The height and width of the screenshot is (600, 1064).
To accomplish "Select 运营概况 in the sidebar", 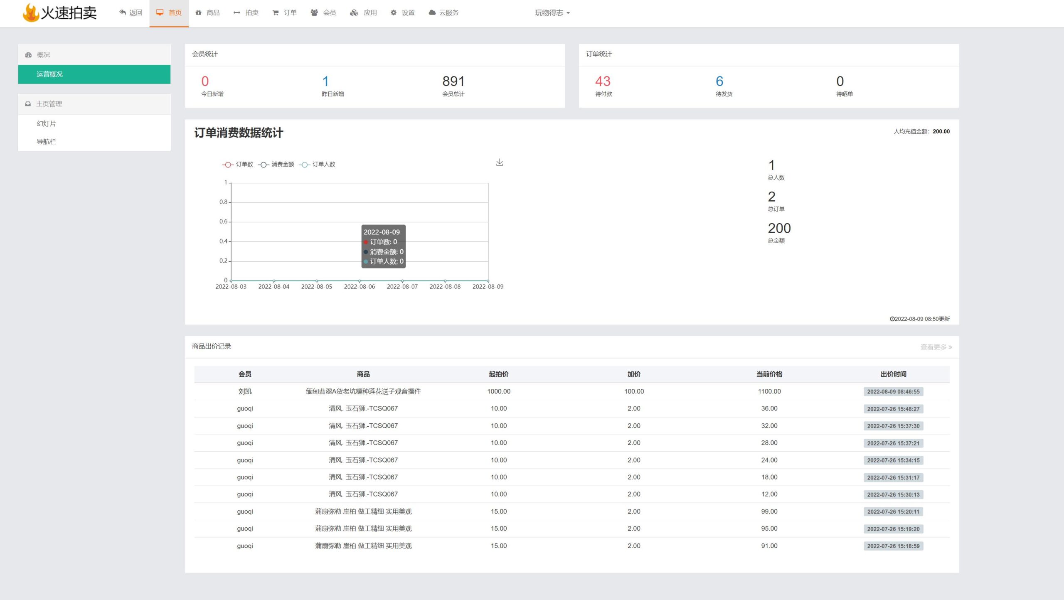I will [x=94, y=74].
